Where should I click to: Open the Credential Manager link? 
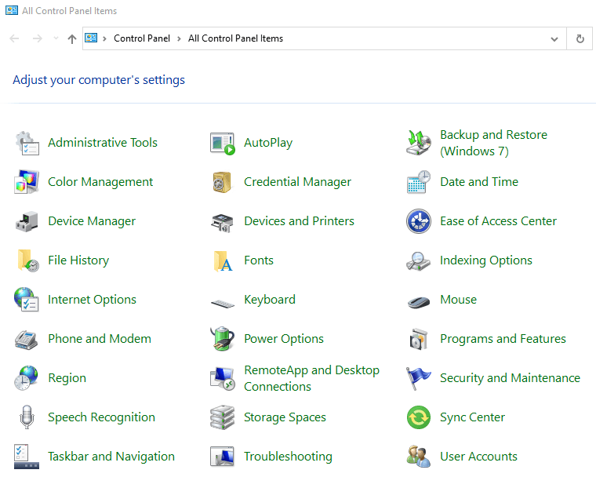(x=298, y=182)
